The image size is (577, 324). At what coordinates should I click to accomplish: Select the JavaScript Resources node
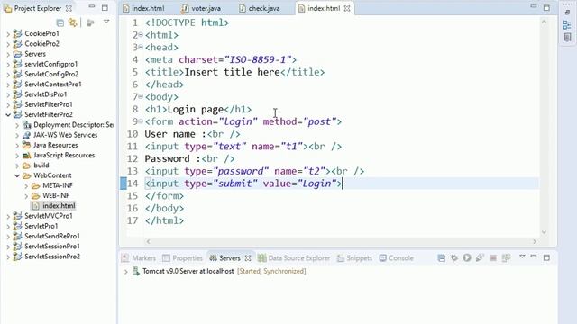64,155
